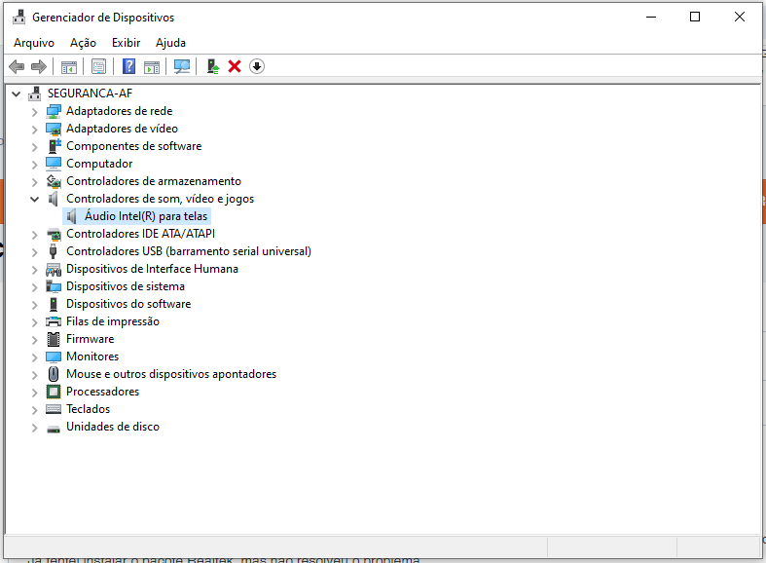The width and height of the screenshot is (766, 563).
Task: Click the Adaptadores de vídeo icon
Action: tap(54, 129)
